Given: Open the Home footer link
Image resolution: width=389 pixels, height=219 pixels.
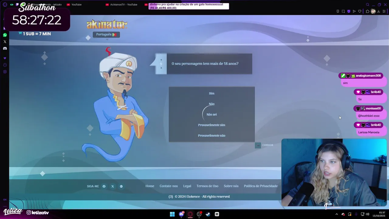Looking at the screenshot, I should (150, 186).
